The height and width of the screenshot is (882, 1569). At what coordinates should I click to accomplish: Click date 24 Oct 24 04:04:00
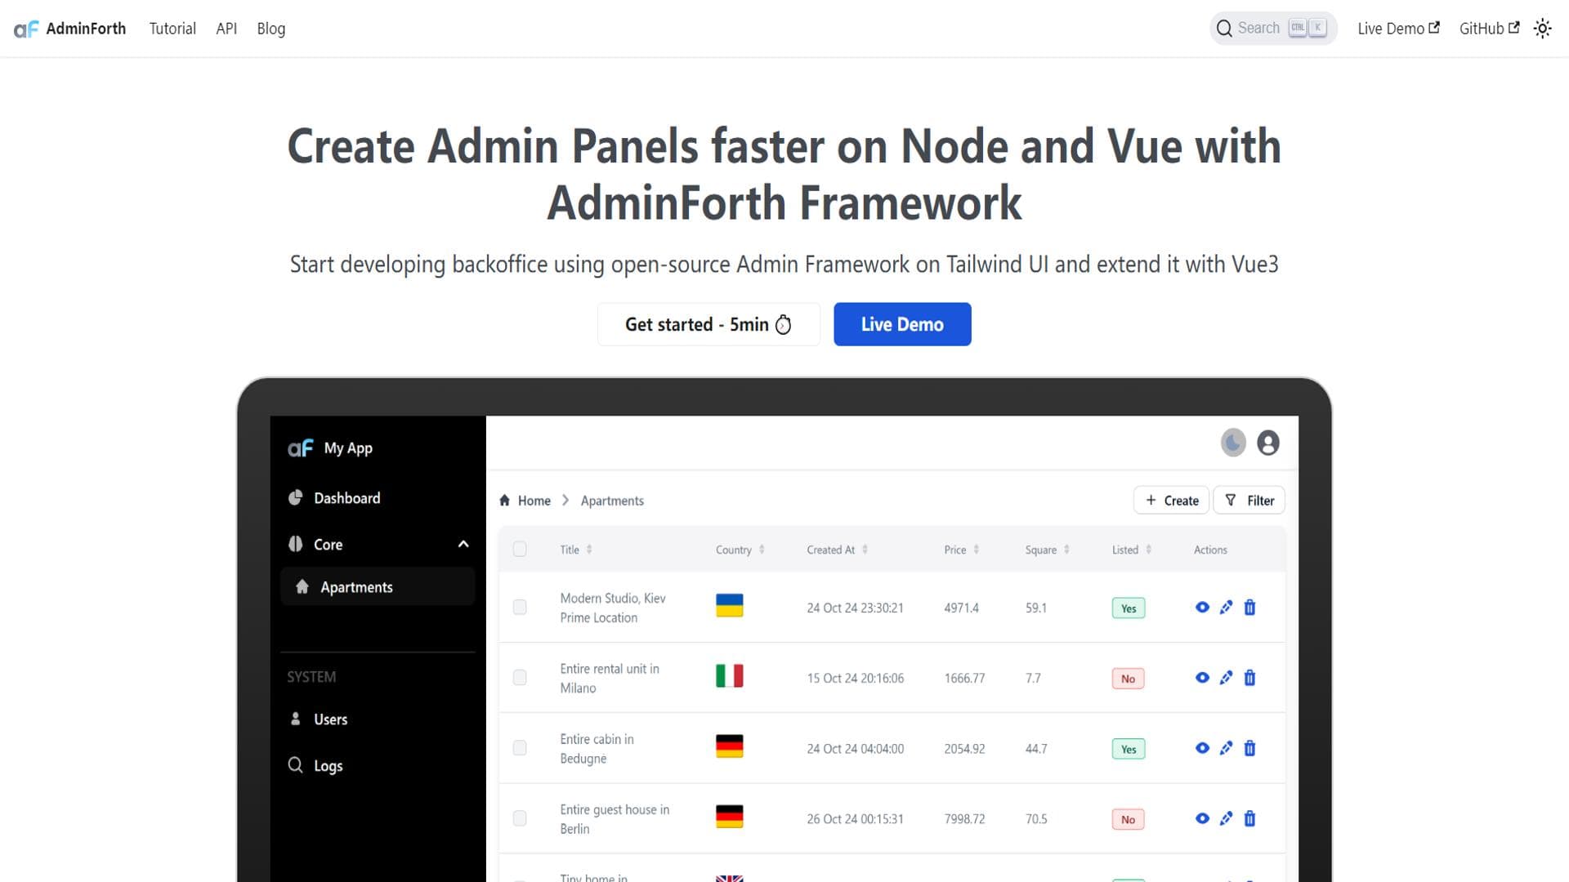(x=855, y=748)
